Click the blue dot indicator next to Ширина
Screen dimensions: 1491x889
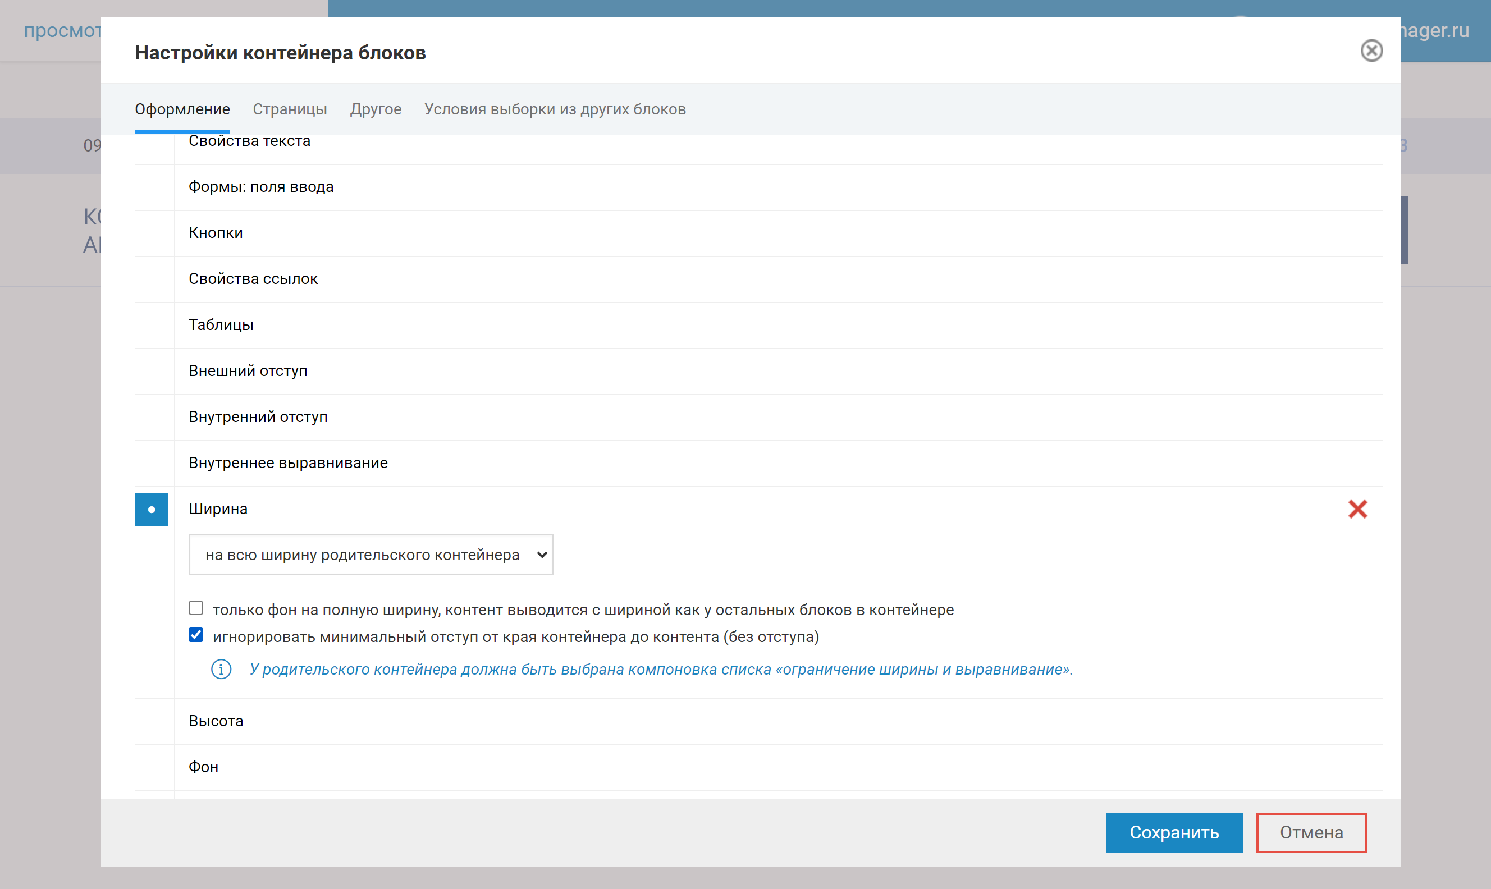coord(152,510)
